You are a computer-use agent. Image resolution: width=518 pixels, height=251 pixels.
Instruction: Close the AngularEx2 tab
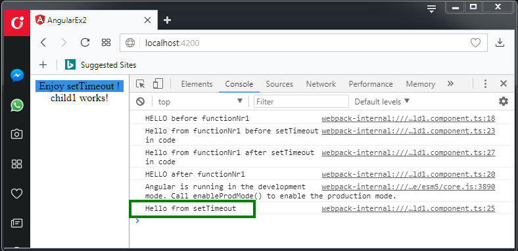148,20
